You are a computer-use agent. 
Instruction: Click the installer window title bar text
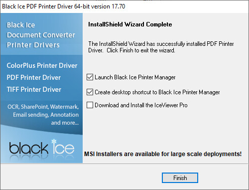click(64, 6)
